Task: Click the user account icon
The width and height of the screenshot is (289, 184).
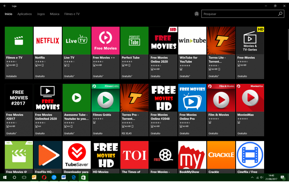Action: (x=197, y=14)
